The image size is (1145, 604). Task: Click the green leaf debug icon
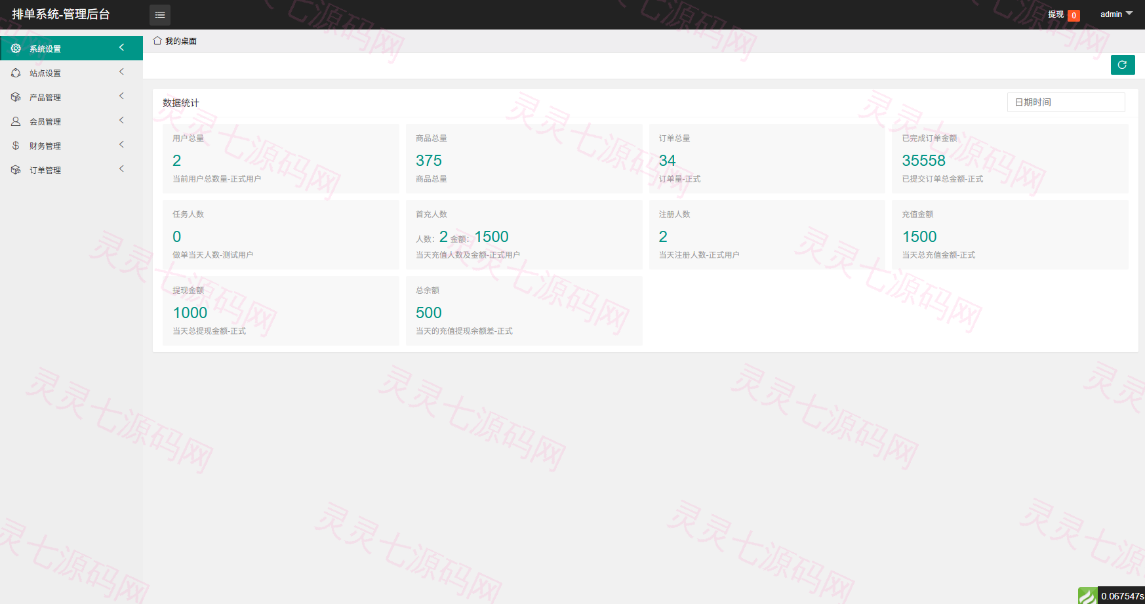tap(1087, 595)
